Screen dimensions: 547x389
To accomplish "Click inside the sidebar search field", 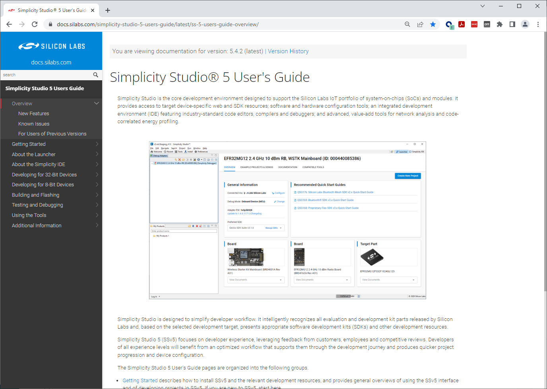I will 44,75.
